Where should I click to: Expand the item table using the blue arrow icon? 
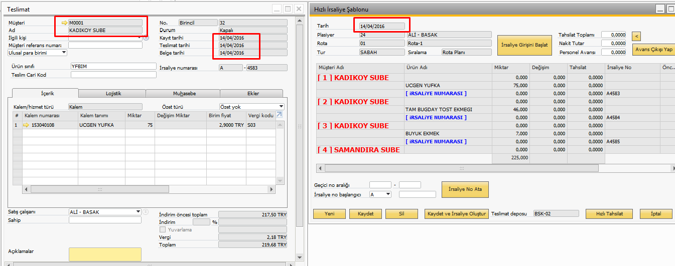pos(279,115)
